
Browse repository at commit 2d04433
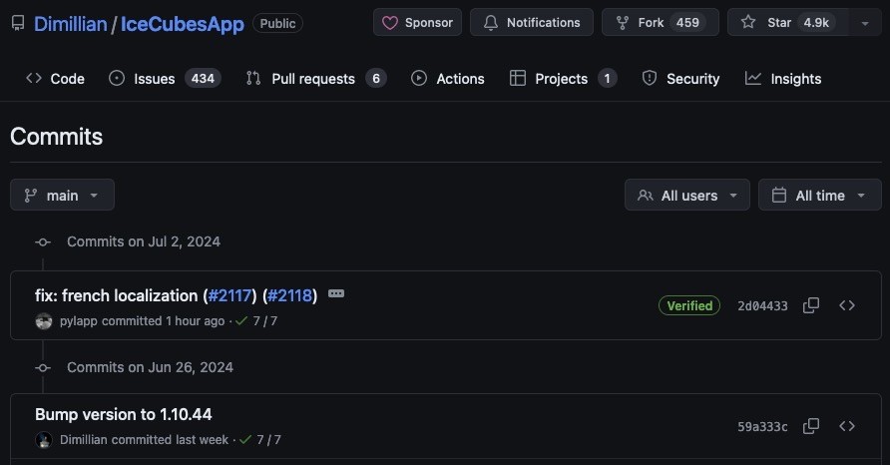[847, 305]
